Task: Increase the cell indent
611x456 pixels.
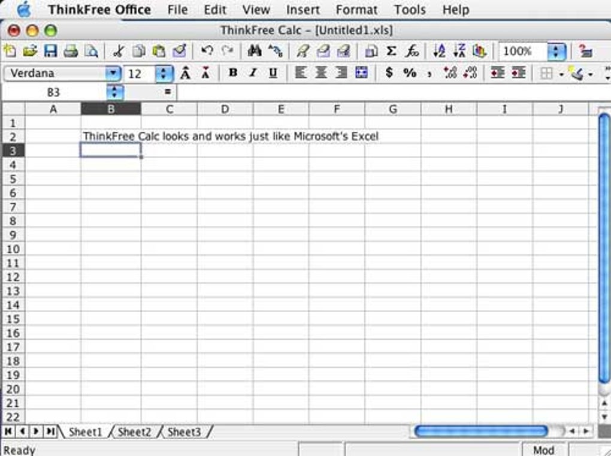Action: pyautogui.click(x=518, y=73)
